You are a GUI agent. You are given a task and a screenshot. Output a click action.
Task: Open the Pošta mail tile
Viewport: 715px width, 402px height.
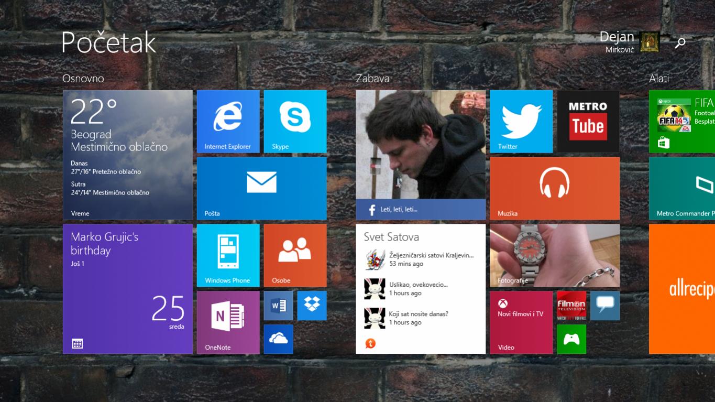coord(261,188)
